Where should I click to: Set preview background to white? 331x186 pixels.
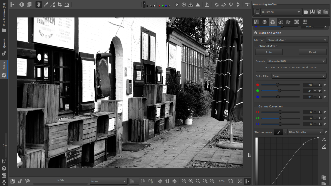(154, 6)
